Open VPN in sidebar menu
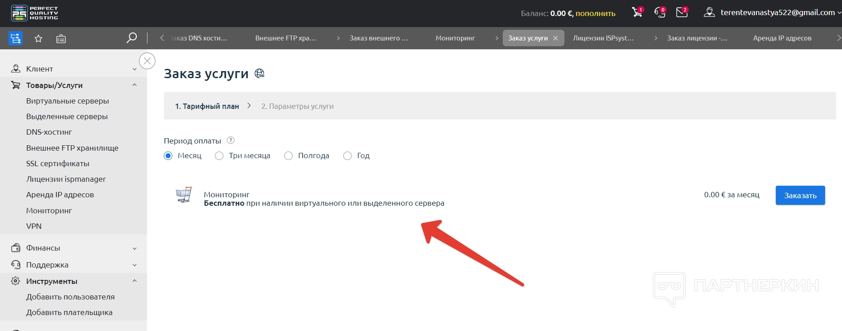The width and height of the screenshot is (842, 331). tap(34, 226)
